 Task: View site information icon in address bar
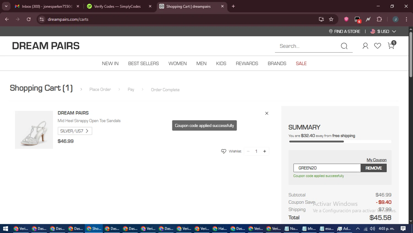tap(42, 19)
